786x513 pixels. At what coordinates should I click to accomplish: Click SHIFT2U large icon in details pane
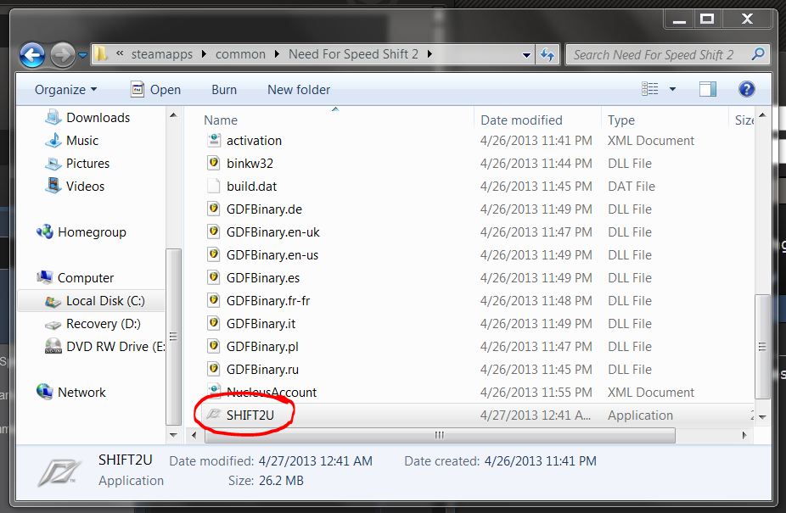[59, 472]
